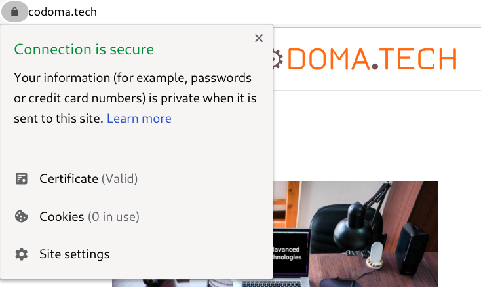This screenshot has width=481, height=287.
Task: Click the laptop screen in the photo
Action: (290, 252)
